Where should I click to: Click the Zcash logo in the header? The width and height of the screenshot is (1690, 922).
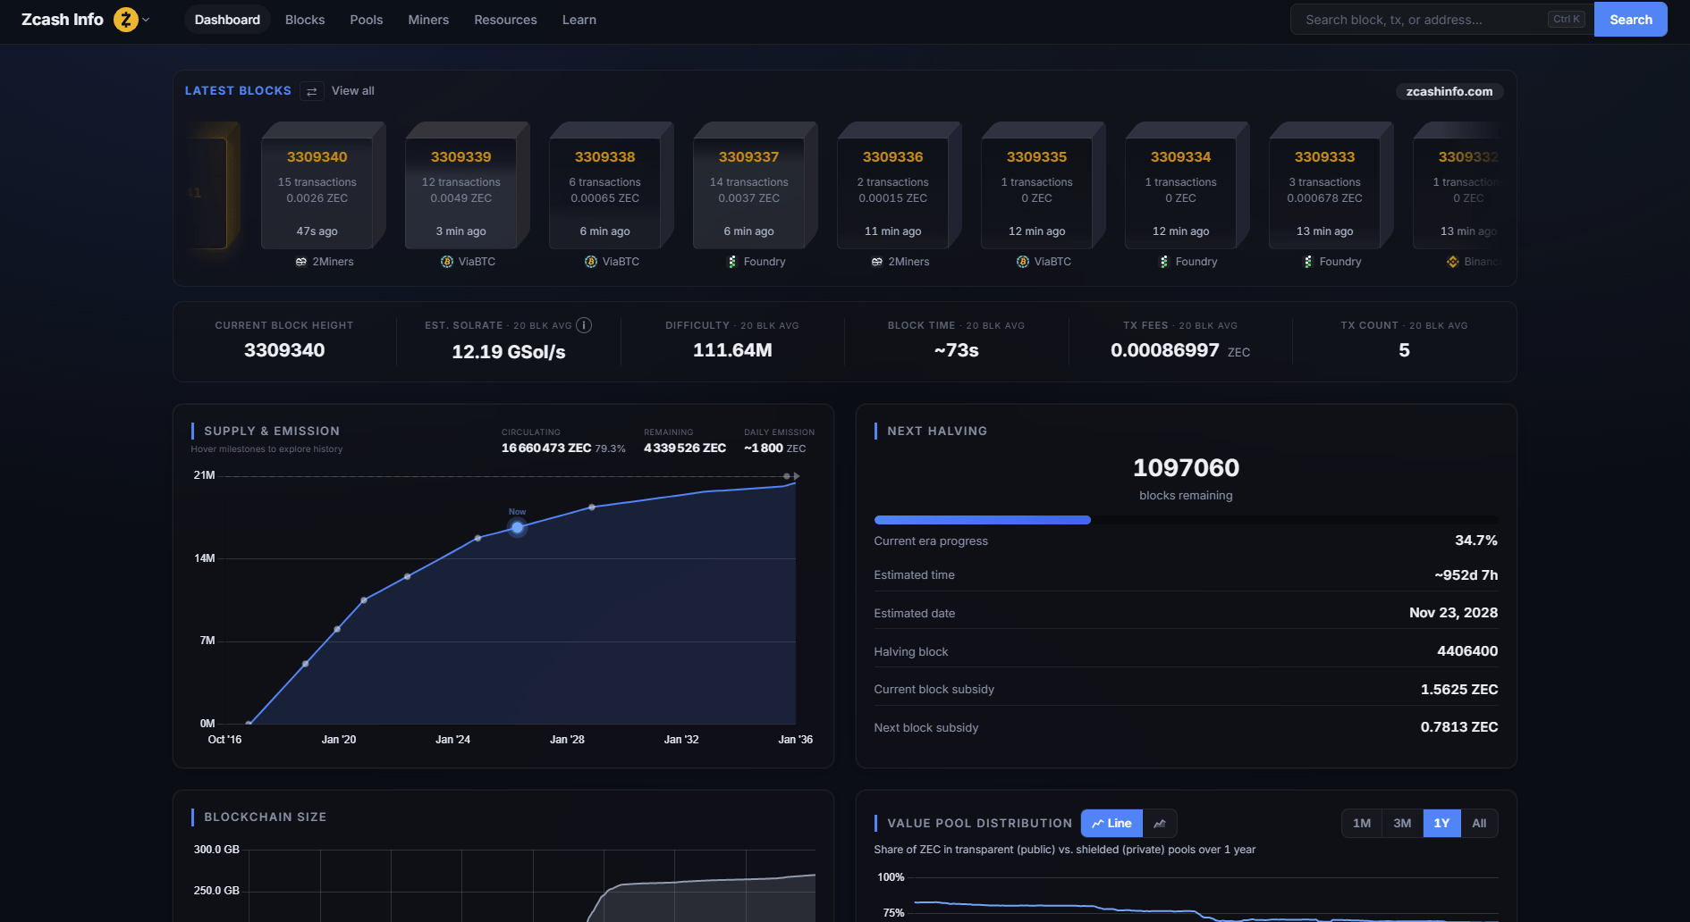124,19
